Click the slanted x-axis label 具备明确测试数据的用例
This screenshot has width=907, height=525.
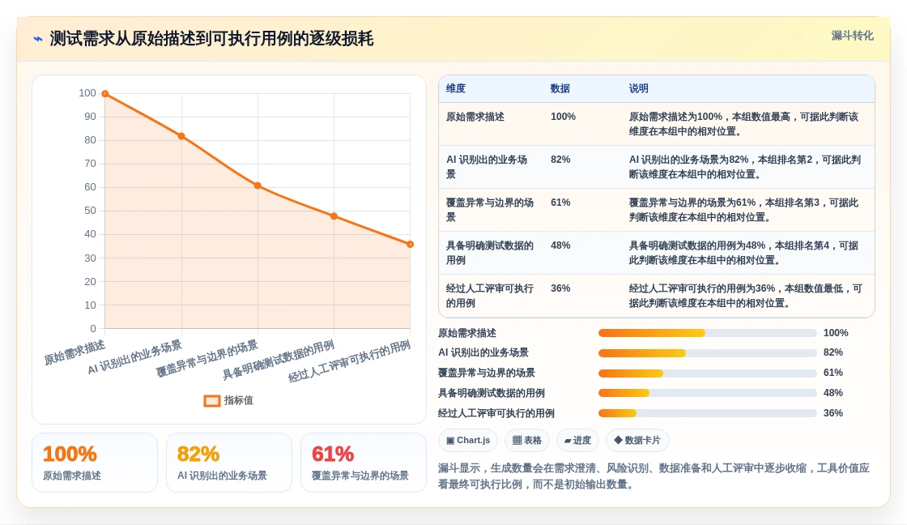click(279, 360)
